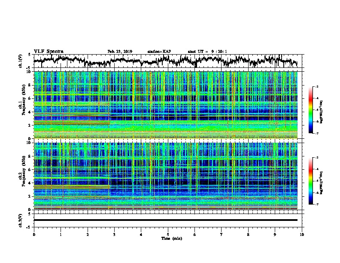The height and width of the screenshot is (263, 340).
Task: Click the "ch.3(V)" axis label
Action: coord(21,220)
